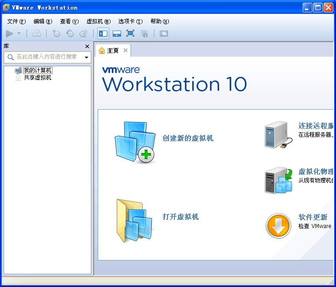Screen dimensions: 336x287
Task: Close the 主页 tab
Action: click(126, 50)
